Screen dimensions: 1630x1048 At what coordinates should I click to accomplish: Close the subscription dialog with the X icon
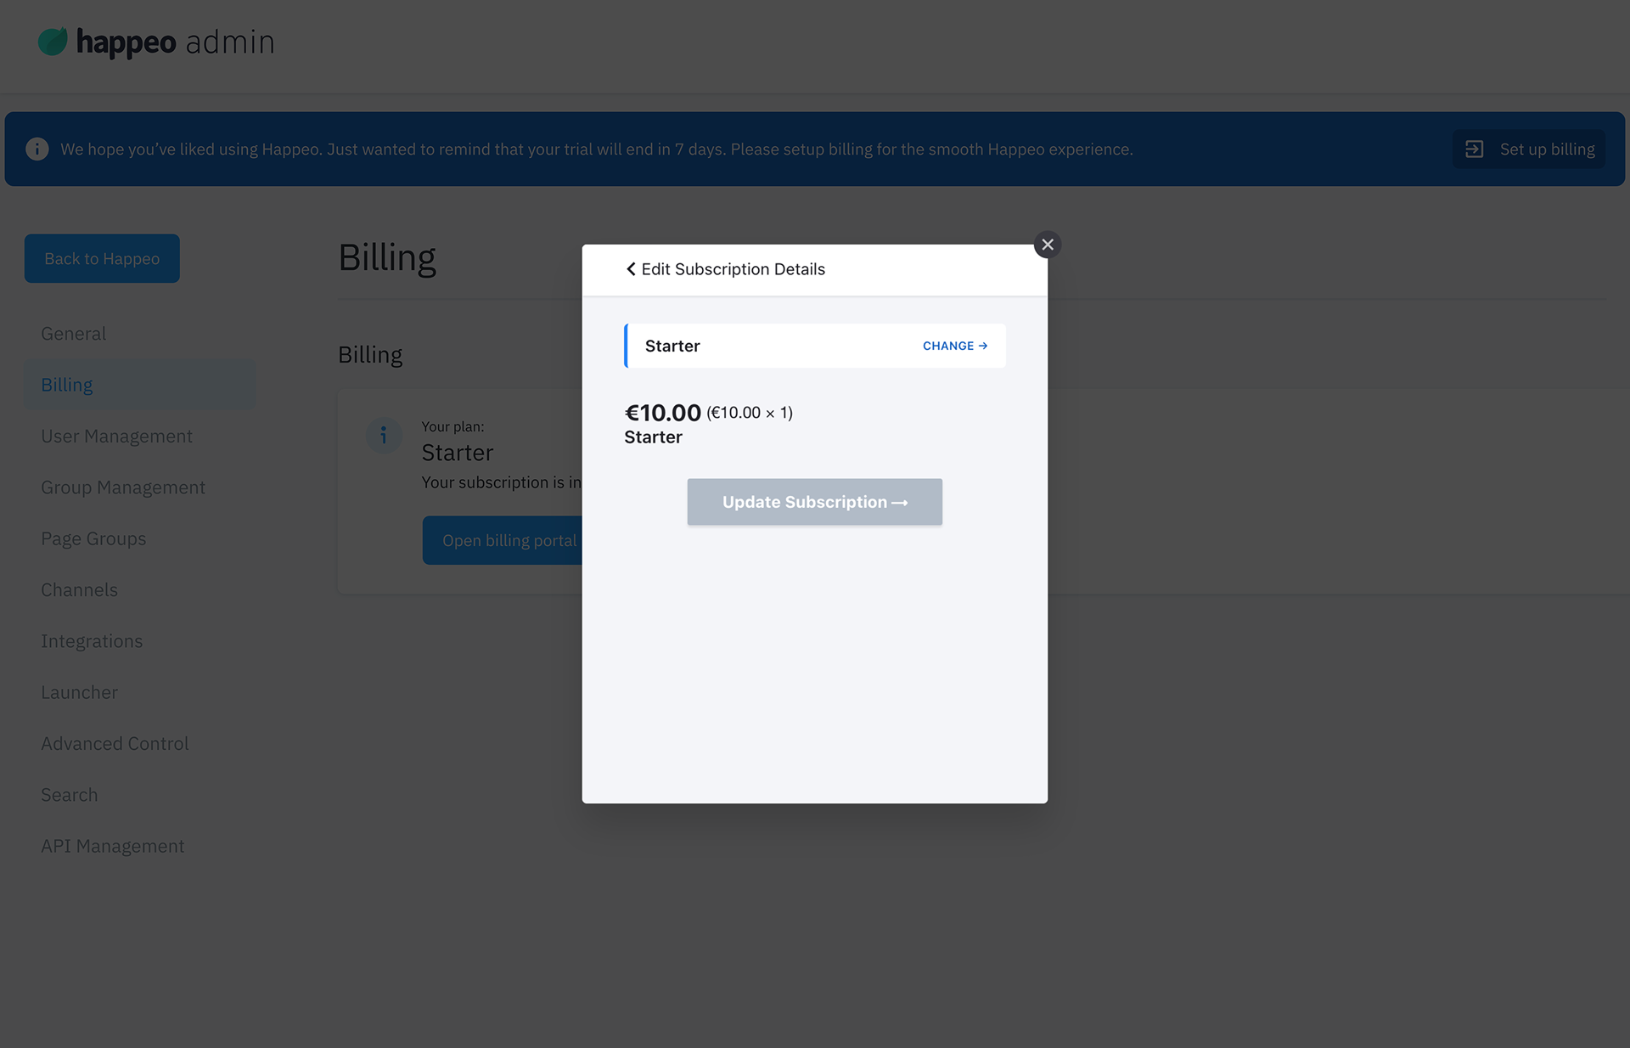(1047, 244)
